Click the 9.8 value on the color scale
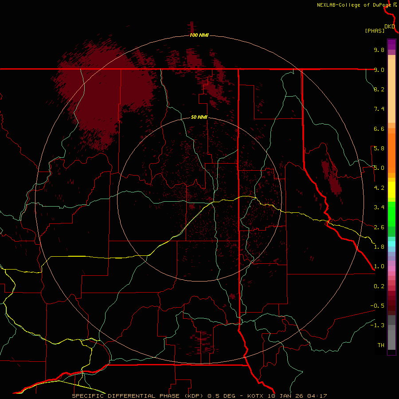The height and width of the screenshot is (399, 399). pyautogui.click(x=379, y=50)
